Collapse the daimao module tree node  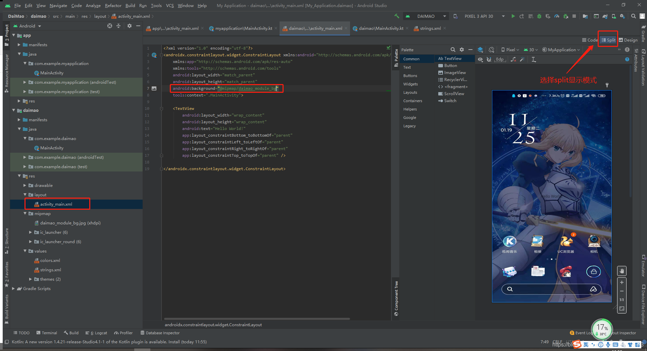click(14, 110)
